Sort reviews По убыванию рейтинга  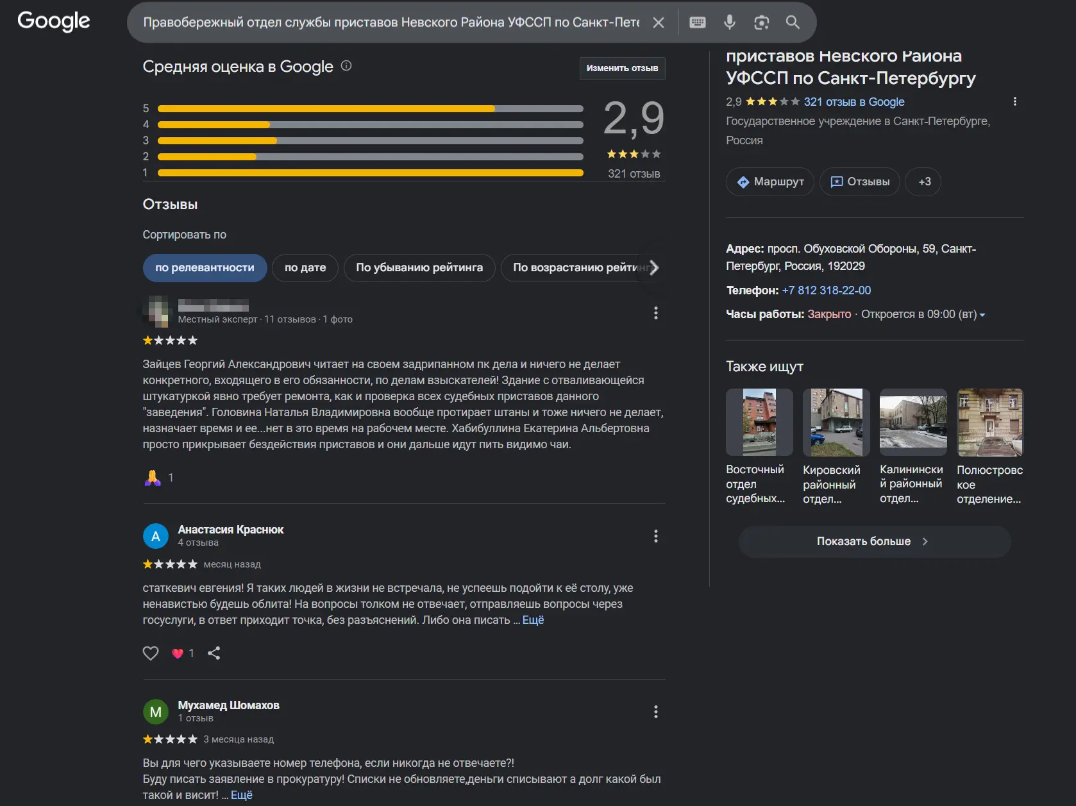click(x=419, y=268)
